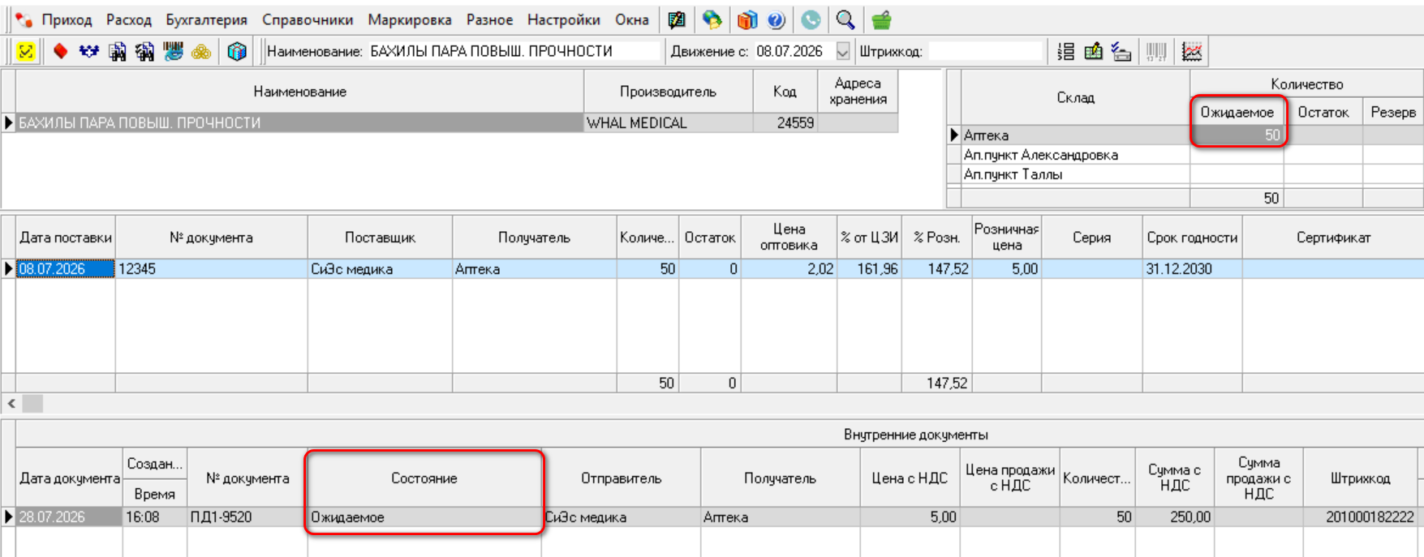Click the barcode 201000182222 cell
The height and width of the screenshot is (557, 1424).
[x=1361, y=516]
